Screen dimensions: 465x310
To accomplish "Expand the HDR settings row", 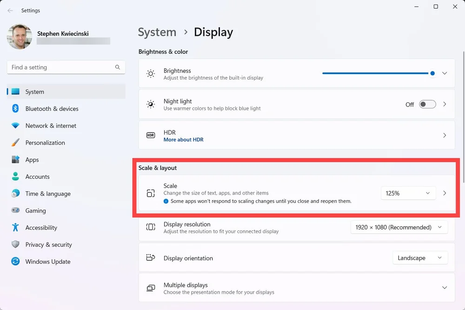I will (444, 135).
